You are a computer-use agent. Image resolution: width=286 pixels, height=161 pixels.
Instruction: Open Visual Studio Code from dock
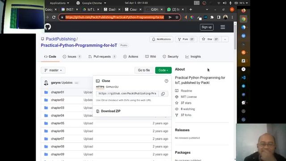(244, 77)
